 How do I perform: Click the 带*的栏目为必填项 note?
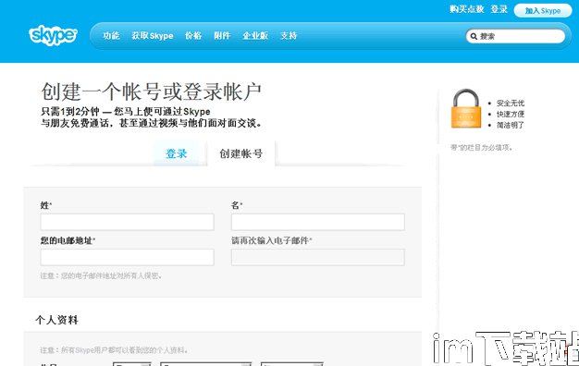click(481, 148)
